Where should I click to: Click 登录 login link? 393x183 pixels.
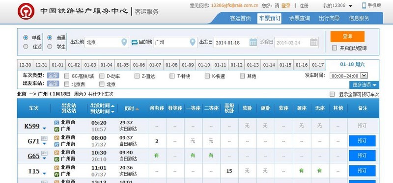click(x=286, y=5)
